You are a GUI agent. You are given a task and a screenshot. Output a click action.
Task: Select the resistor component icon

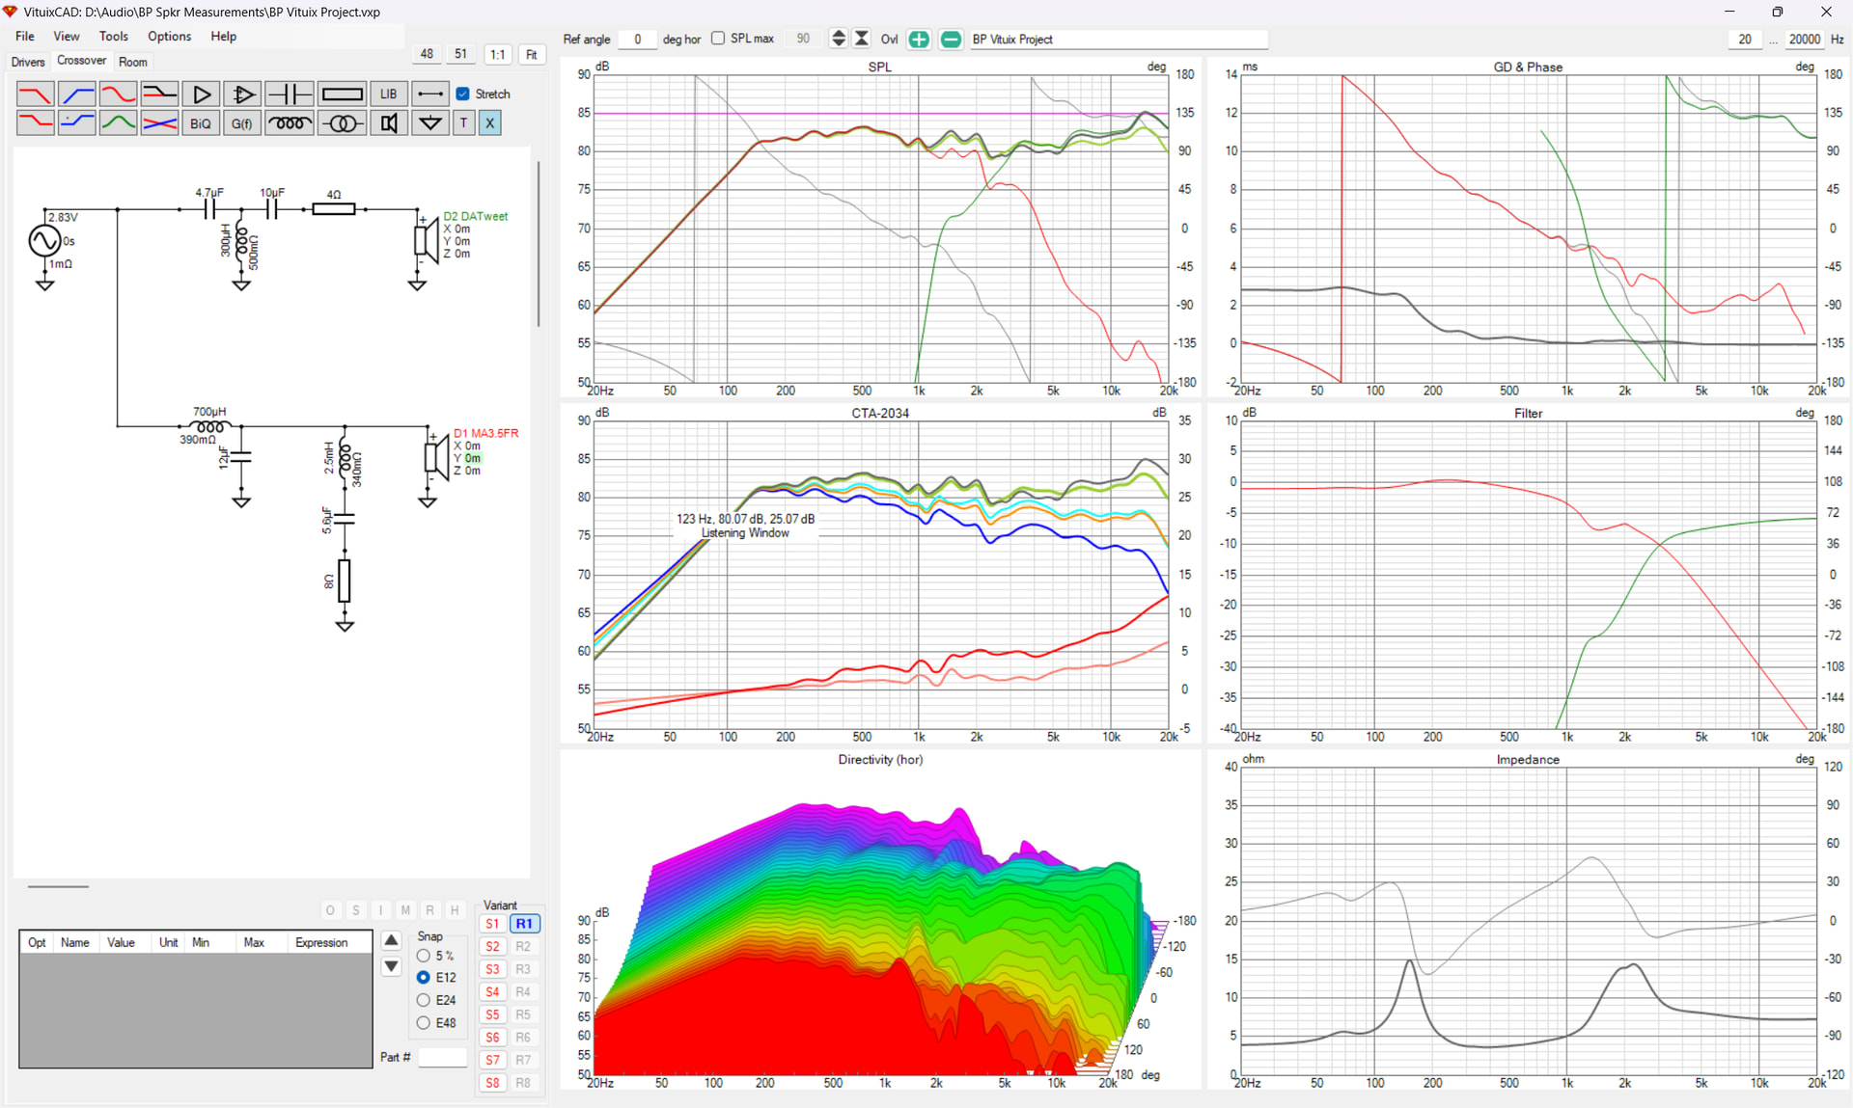tap(342, 94)
